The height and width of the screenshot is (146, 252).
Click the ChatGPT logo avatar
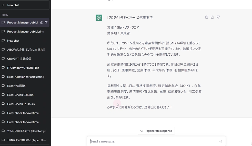click(99, 18)
